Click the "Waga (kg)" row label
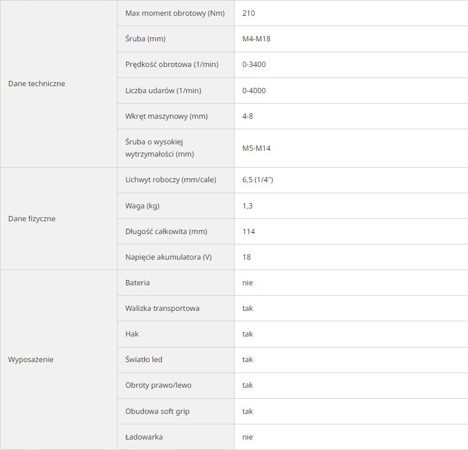Image resolution: width=468 pixels, height=450 pixels. pos(143,206)
